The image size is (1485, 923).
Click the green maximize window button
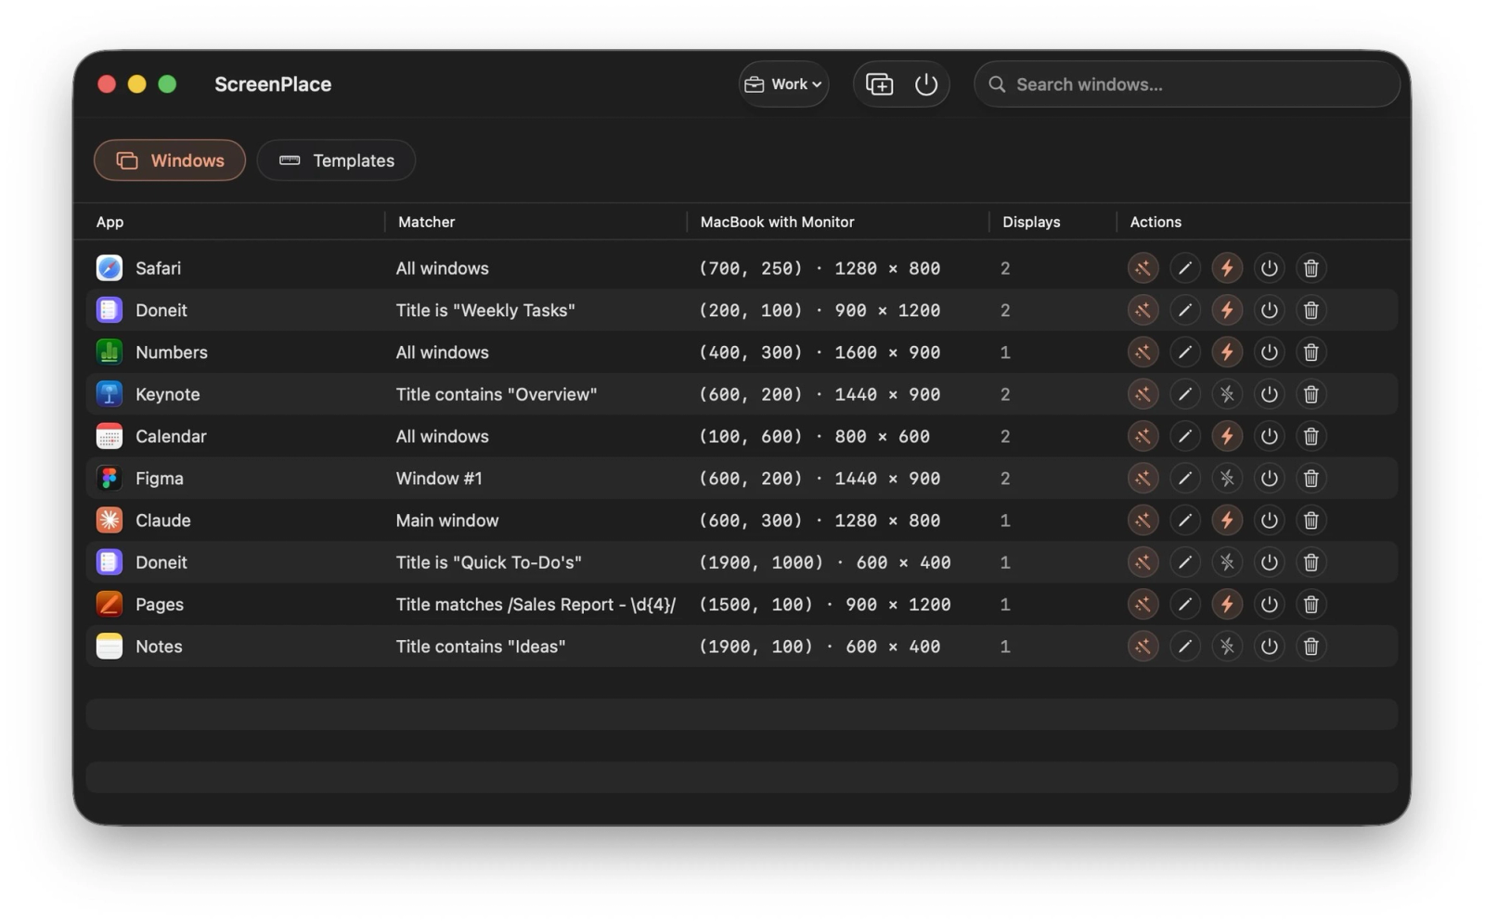coord(167,84)
